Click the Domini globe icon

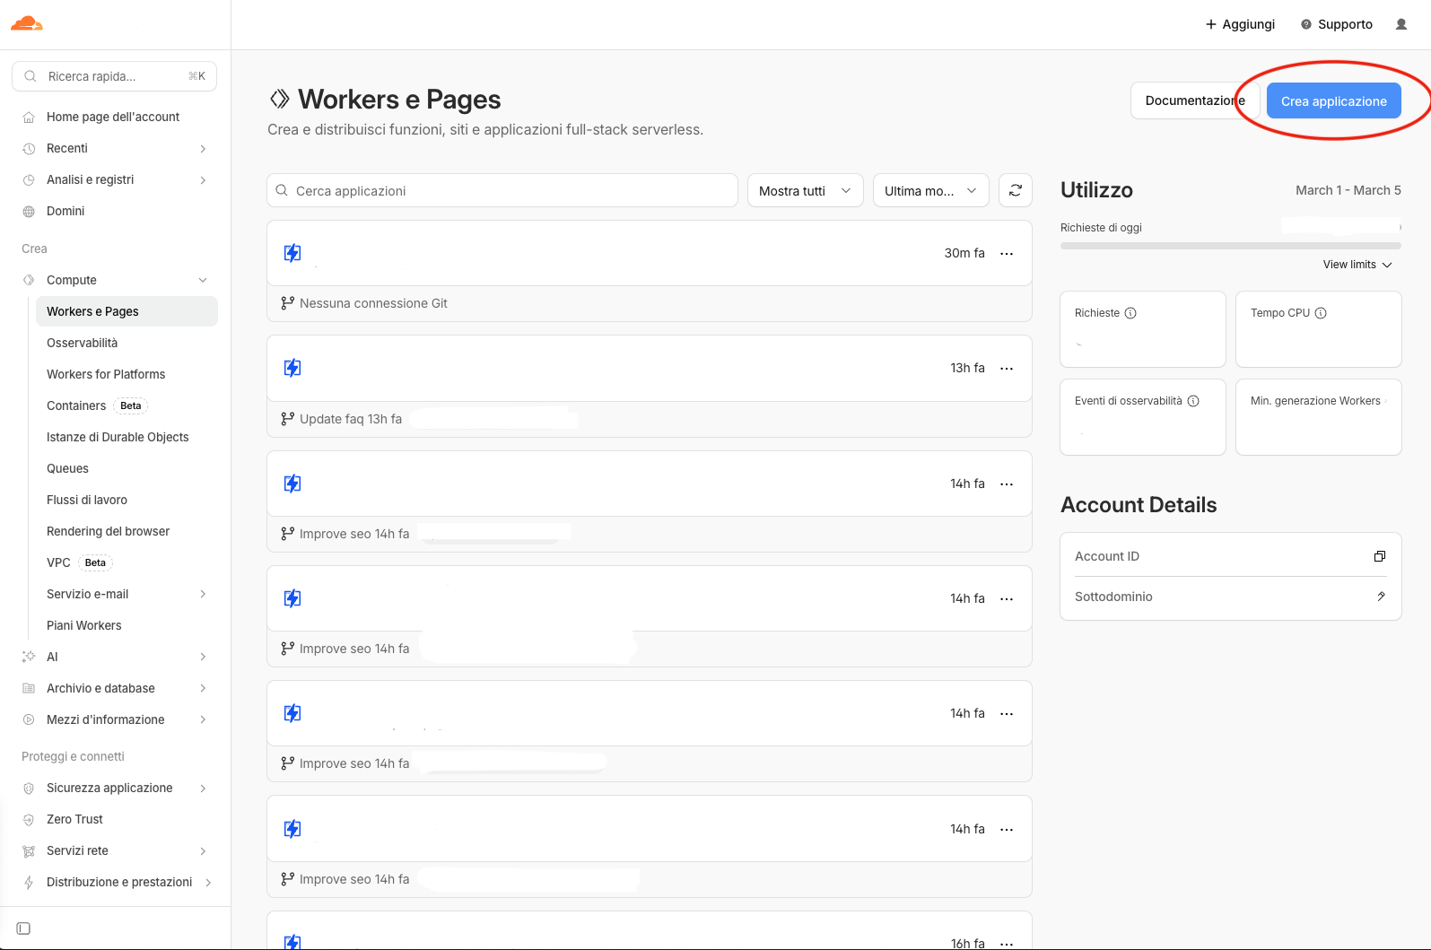29,211
